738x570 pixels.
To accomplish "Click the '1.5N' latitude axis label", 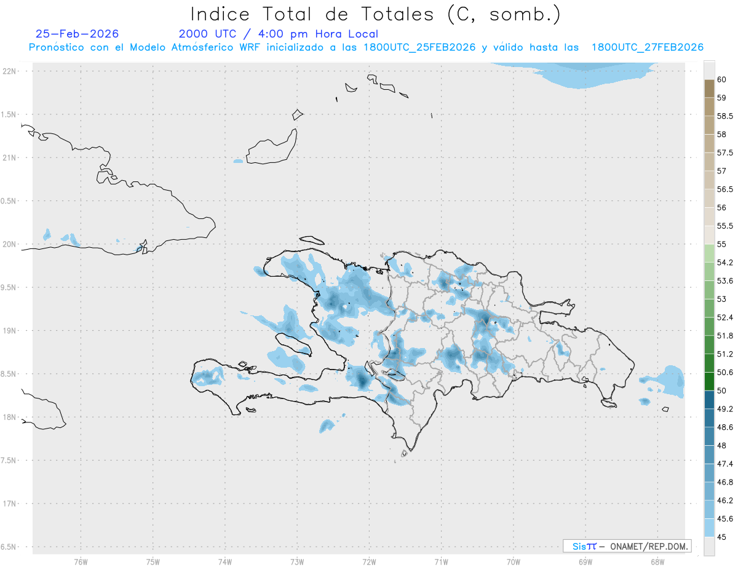I will [x=9, y=114].
